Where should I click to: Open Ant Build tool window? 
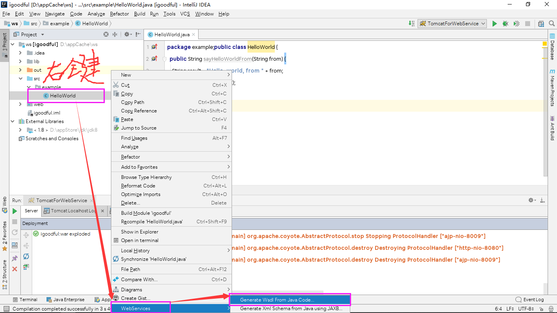pos(552,128)
